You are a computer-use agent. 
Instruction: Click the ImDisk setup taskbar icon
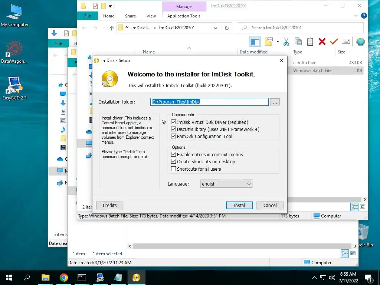pyautogui.click(x=137, y=278)
